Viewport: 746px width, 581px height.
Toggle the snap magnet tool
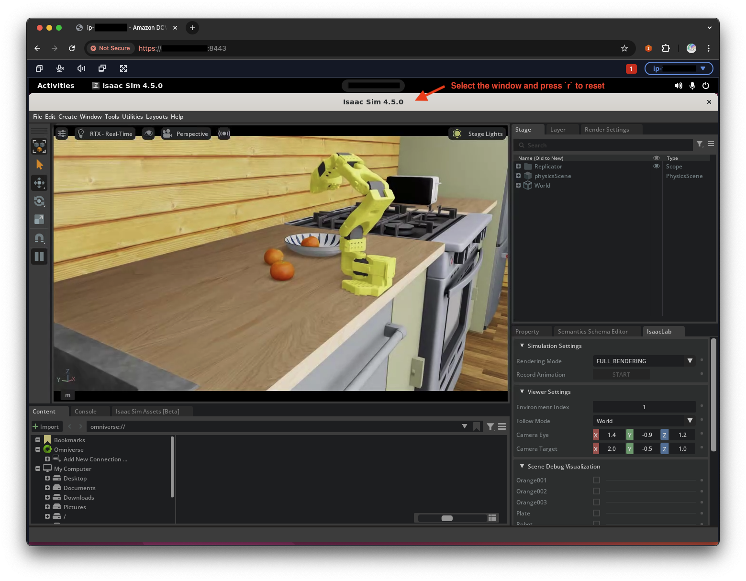pos(39,238)
